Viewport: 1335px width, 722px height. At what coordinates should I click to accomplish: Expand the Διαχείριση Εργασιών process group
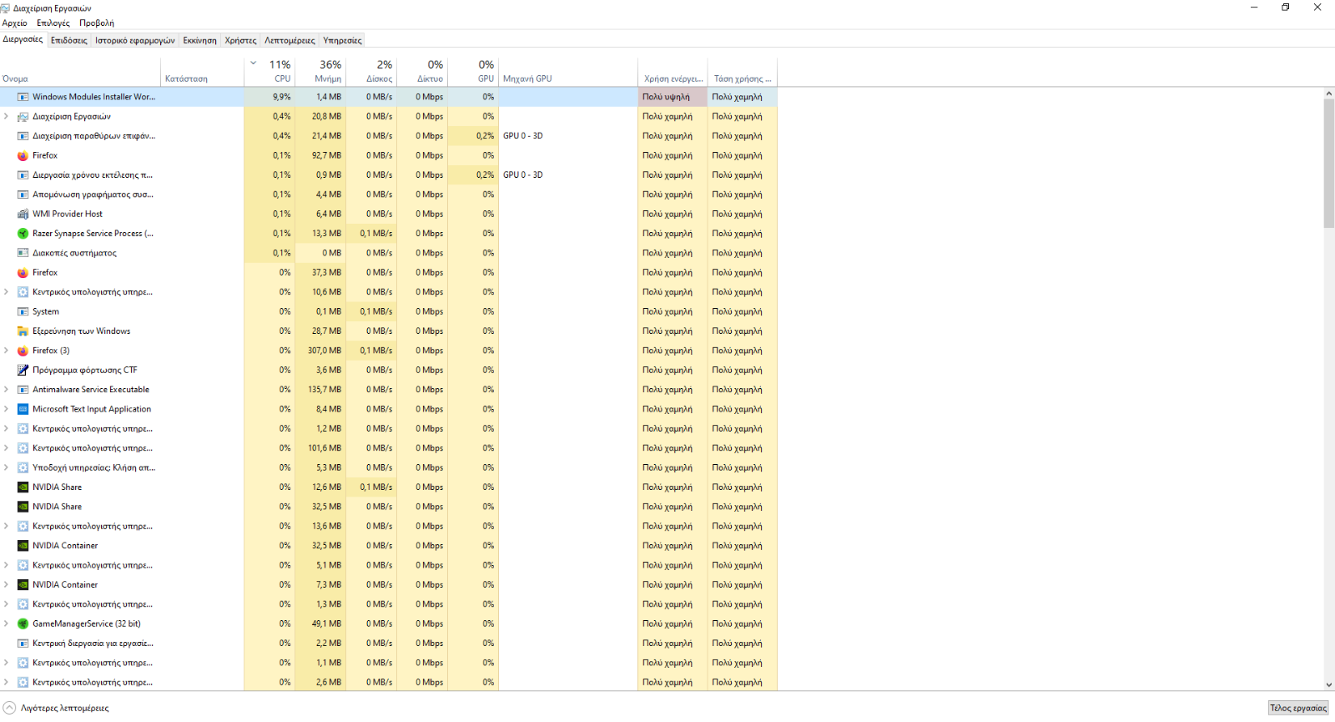[7, 117]
